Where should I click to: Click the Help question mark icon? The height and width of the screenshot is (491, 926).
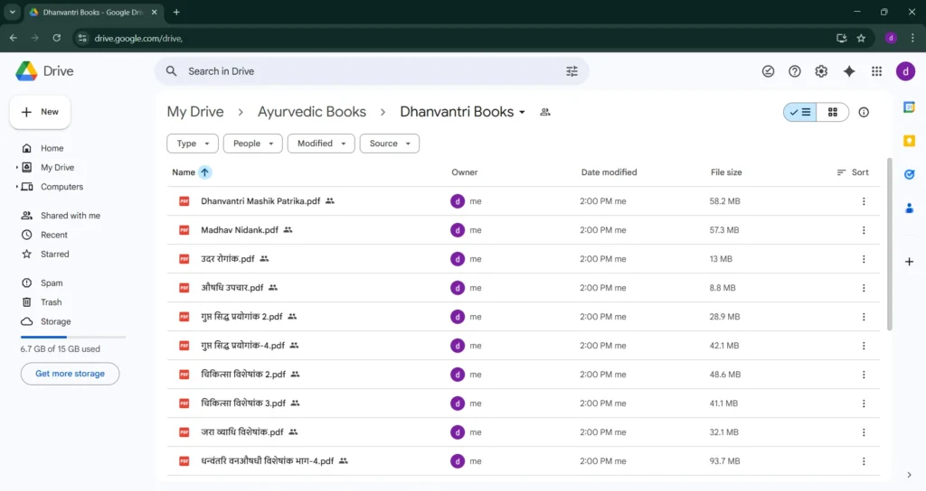point(795,71)
